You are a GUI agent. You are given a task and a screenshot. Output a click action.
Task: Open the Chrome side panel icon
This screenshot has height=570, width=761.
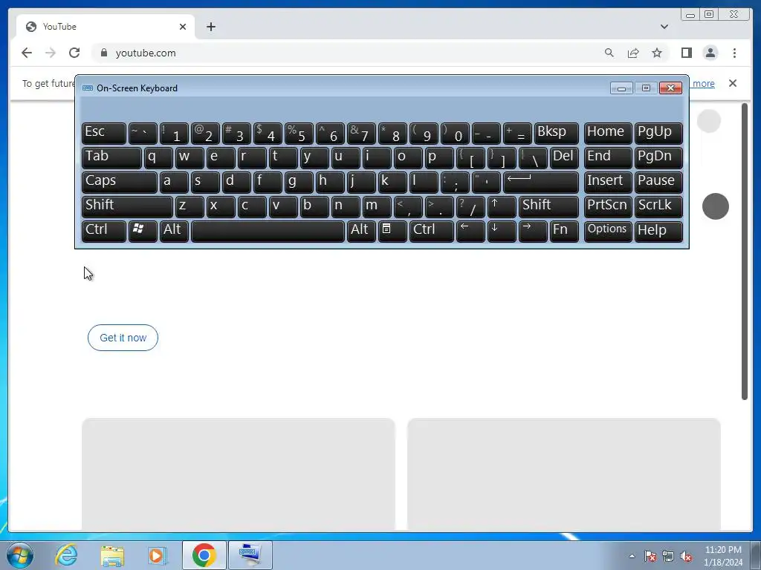pos(686,53)
